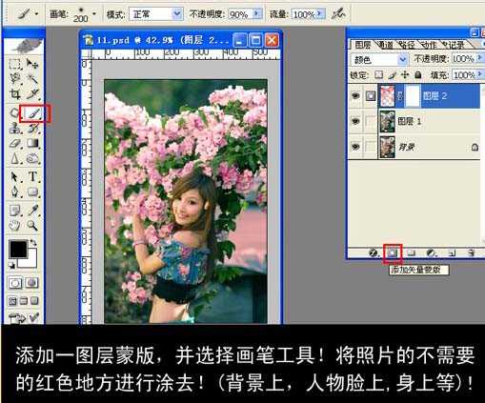Select the Move tool
Image resolution: width=485 pixels, height=403 pixels.
(32, 64)
